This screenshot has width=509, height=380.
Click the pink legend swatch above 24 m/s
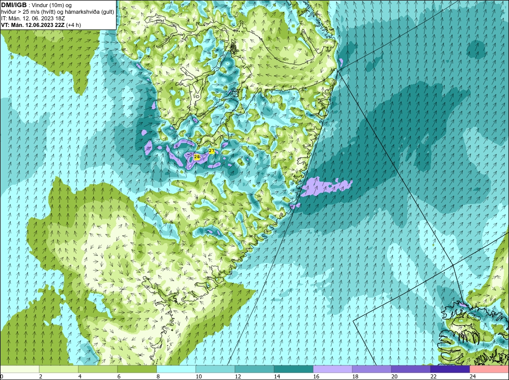[x=489, y=369]
